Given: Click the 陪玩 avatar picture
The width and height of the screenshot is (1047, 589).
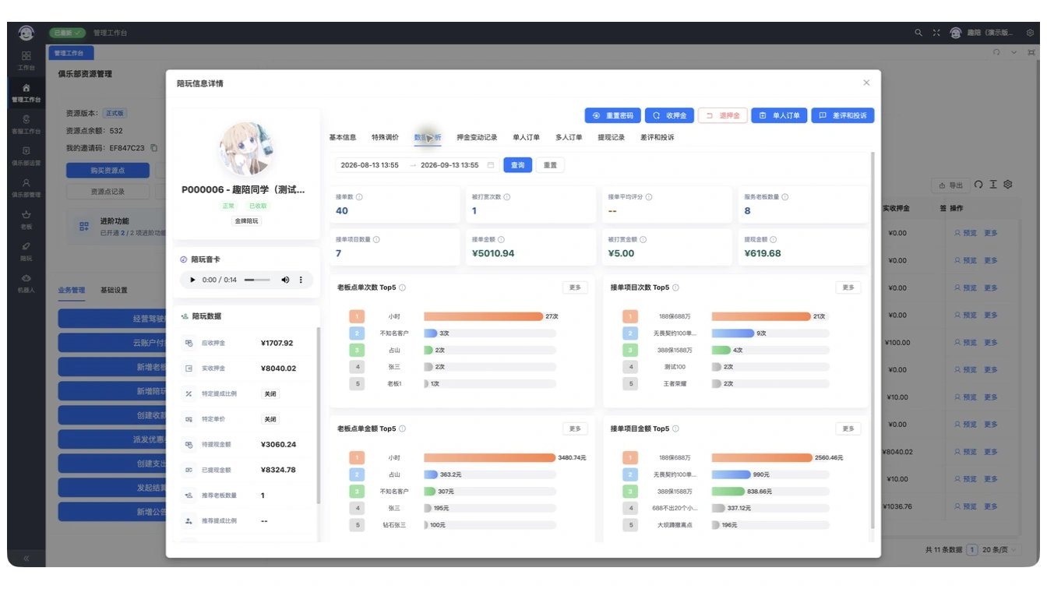Looking at the screenshot, I should pyautogui.click(x=245, y=149).
